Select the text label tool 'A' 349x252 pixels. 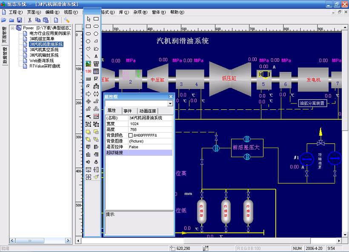[96, 56]
